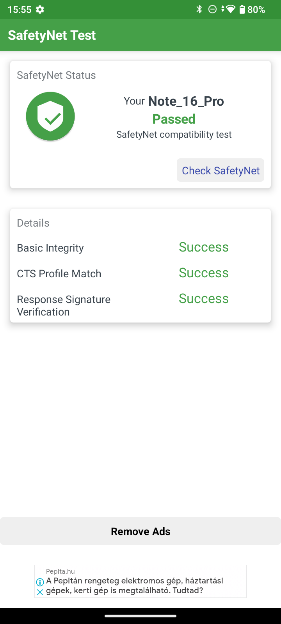The width and height of the screenshot is (281, 624).
Task: Tap the Check SafetyNet button
Action: click(x=221, y=170)
